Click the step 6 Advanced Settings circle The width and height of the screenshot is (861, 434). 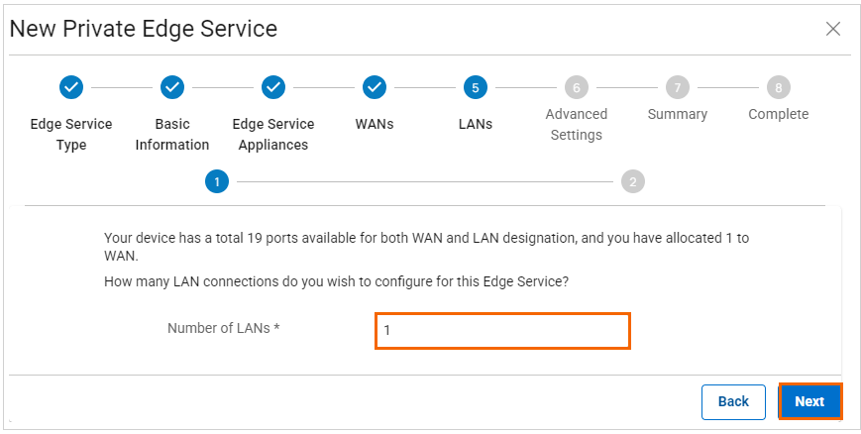pyautogui.click(x=576, y=87)
